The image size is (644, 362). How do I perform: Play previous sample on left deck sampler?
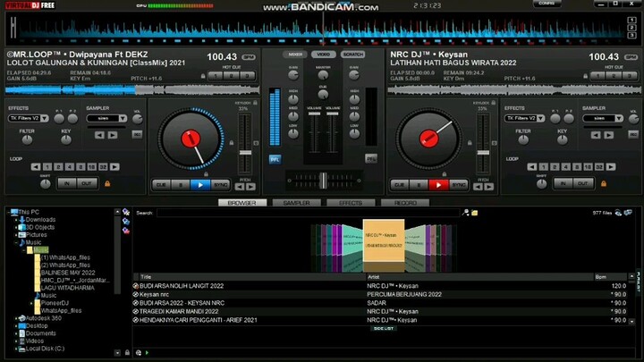pyautogui.click(x=99, y=135)
